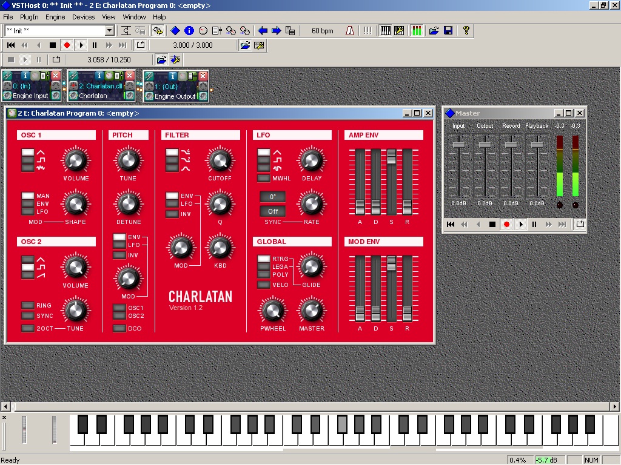The height and width of the screenshot is (465, 621).
Task: Click the blue left arrow toolbar icon
Action: click(262, 30)
